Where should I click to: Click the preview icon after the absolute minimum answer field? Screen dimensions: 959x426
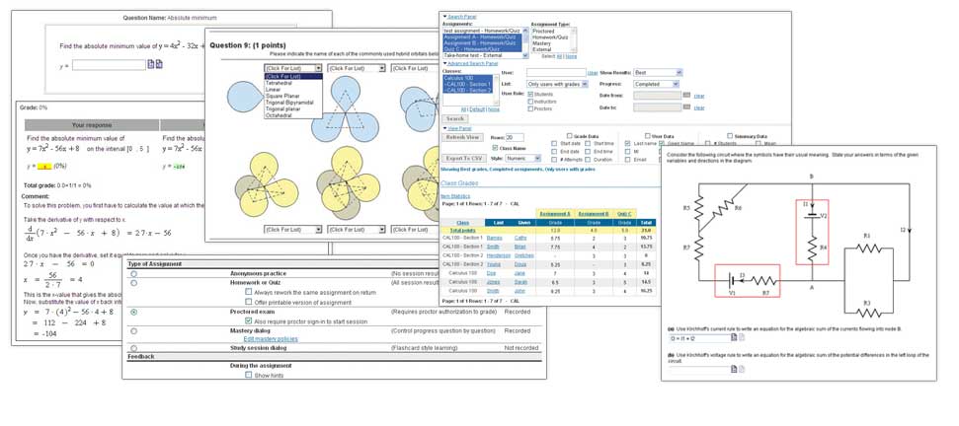click(159, 64)
